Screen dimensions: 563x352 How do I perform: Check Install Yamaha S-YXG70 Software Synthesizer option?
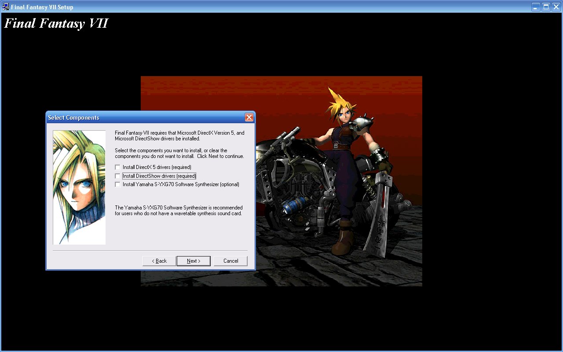pyautogui.click(x=117, y=184)
